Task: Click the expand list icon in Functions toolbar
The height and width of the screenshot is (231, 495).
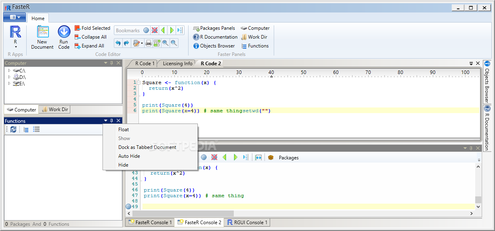Action: [x=36, y=129]
